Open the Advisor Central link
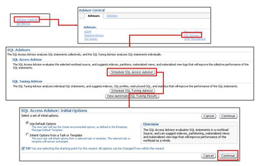The image size is (261, 166). coord(27,20)
